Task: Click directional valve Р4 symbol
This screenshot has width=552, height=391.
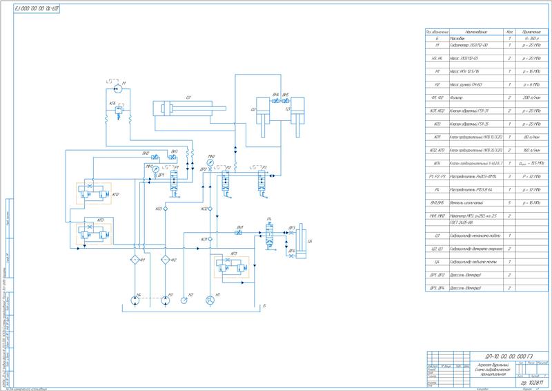Action: point(269,236)
